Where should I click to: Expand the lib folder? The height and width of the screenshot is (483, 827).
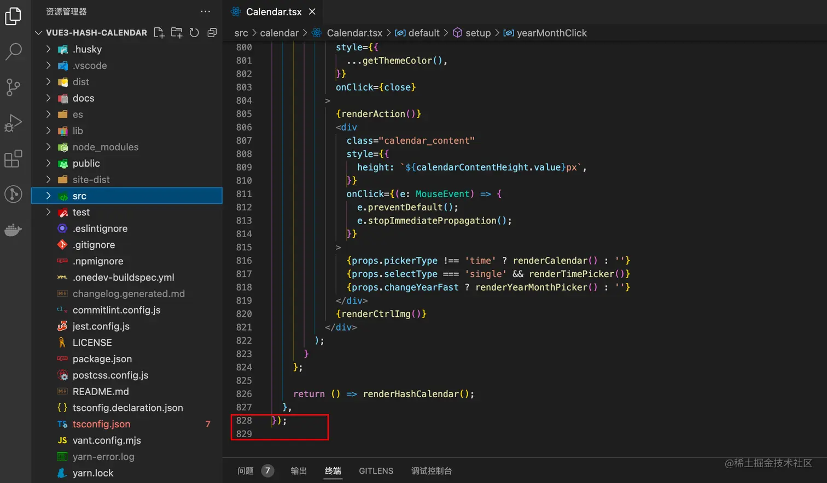48,131
